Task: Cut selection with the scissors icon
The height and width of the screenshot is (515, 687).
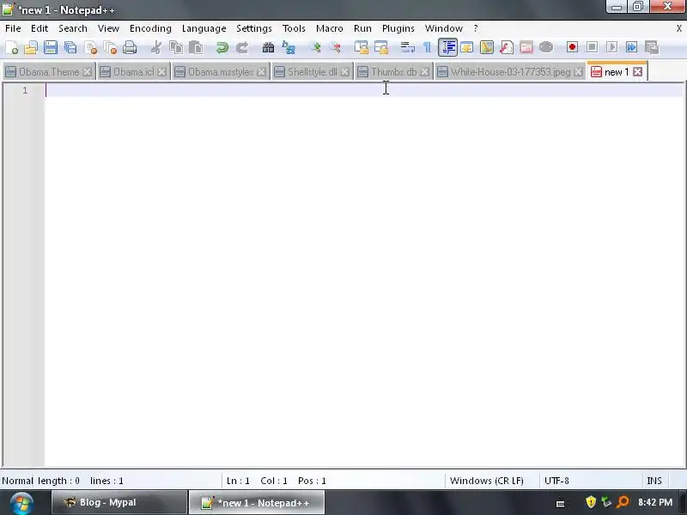Action: tap(155, 47)
